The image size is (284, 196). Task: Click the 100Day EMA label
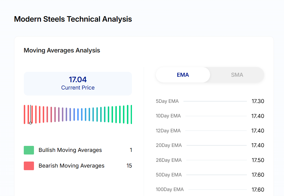[x=170, y=189]
